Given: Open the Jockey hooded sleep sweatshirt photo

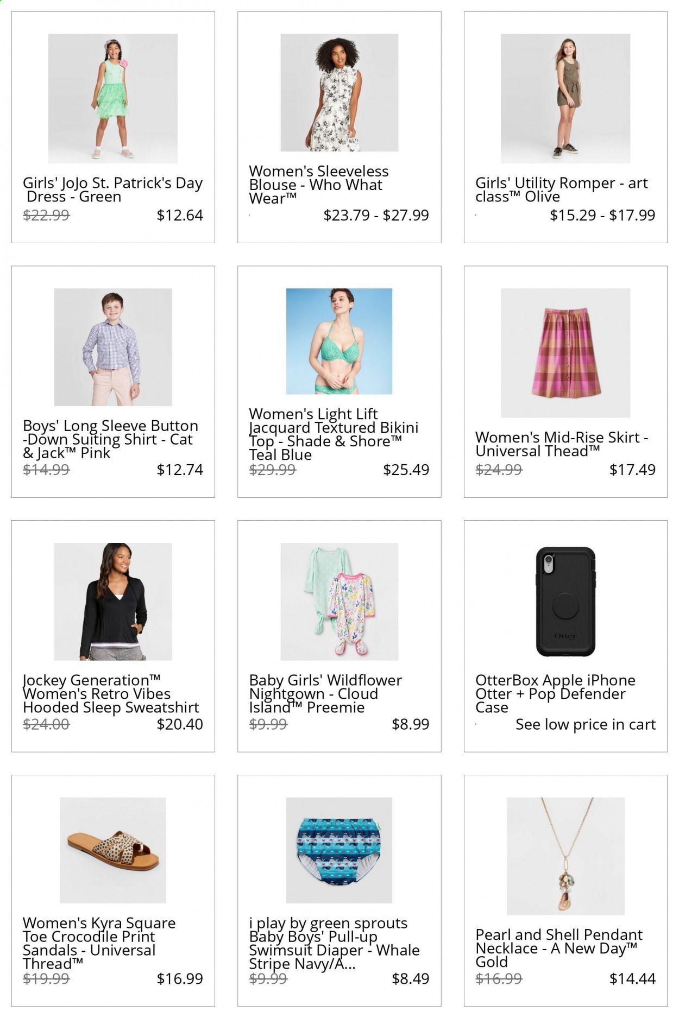Looking at the screenshot, I should coord(113,602).
